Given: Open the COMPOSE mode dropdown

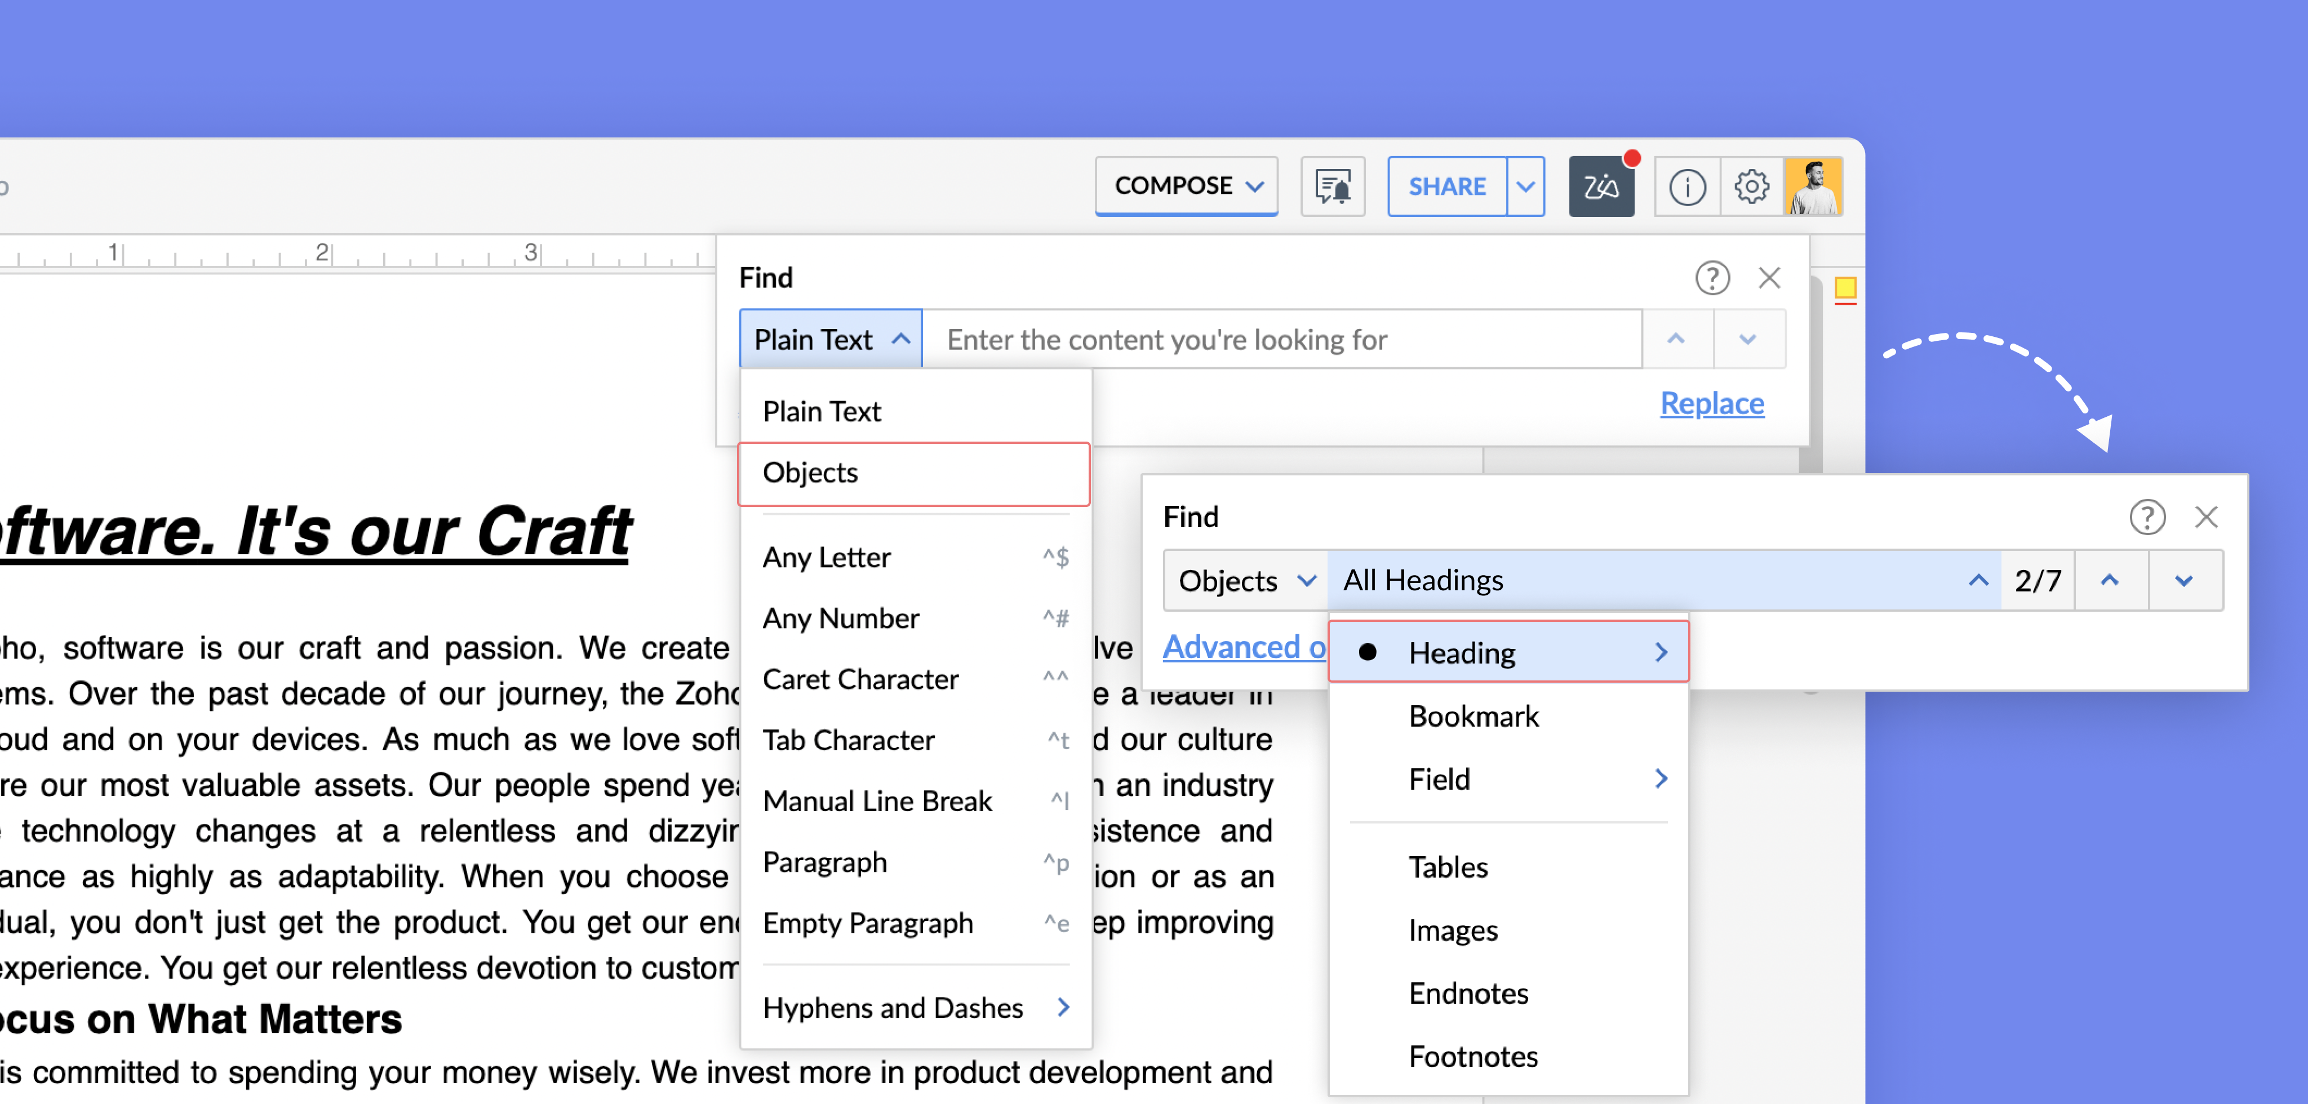Looking at the screenshot, I should click(x=1186, y=186).
